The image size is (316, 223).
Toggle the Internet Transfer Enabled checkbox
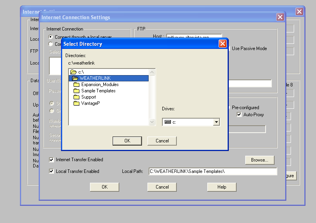point(52,160)
